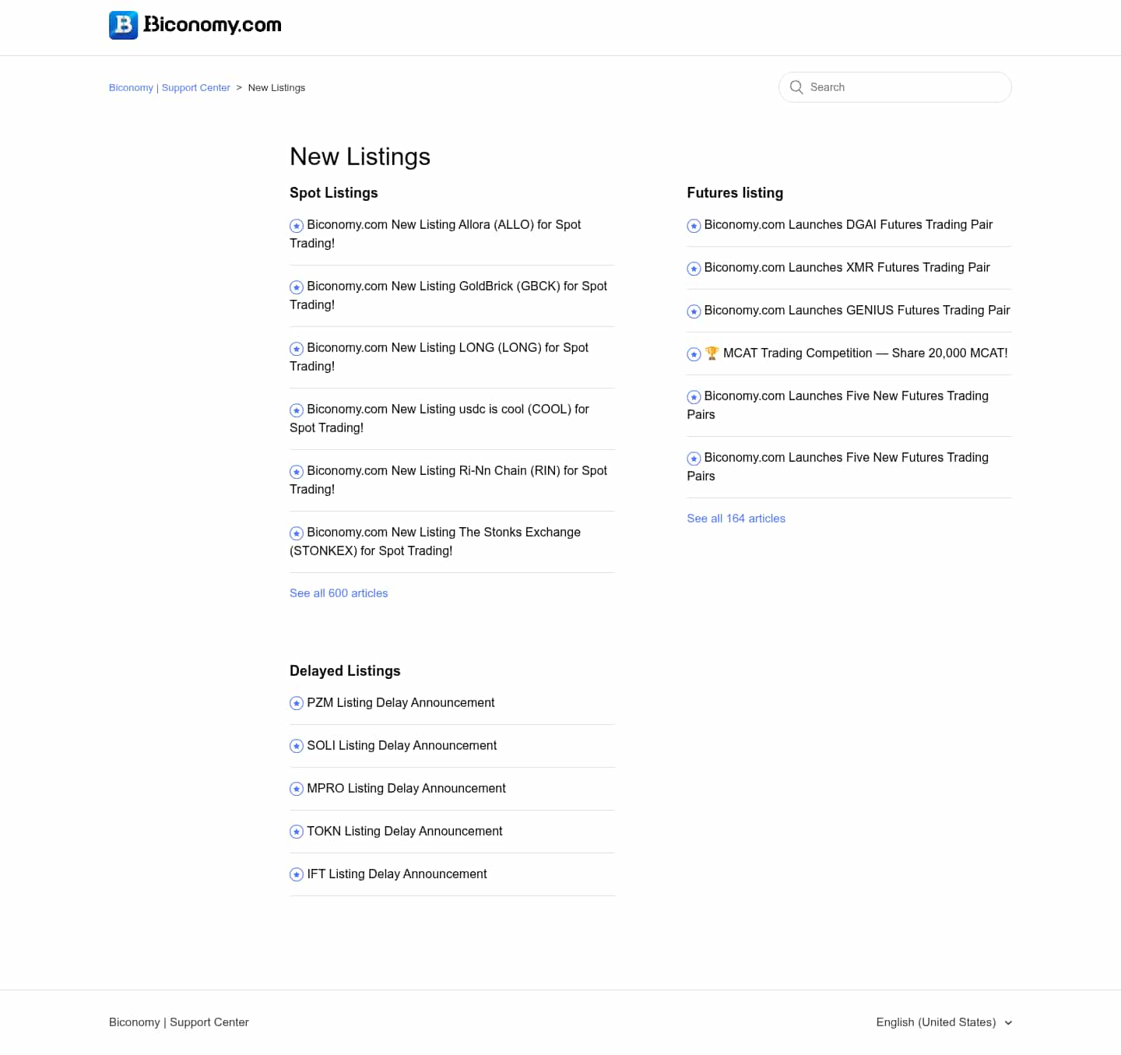
Task: Open Launches XMR Futures Trading Pair article
Action: click(847, 267)
